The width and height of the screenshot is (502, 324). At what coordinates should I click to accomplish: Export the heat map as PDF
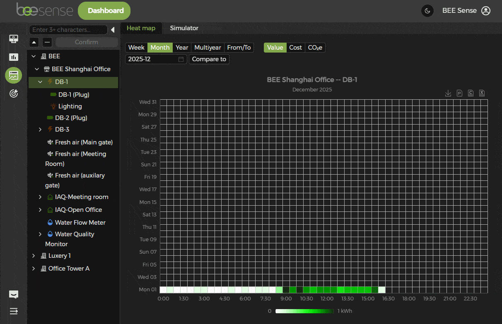pos(459,93)
